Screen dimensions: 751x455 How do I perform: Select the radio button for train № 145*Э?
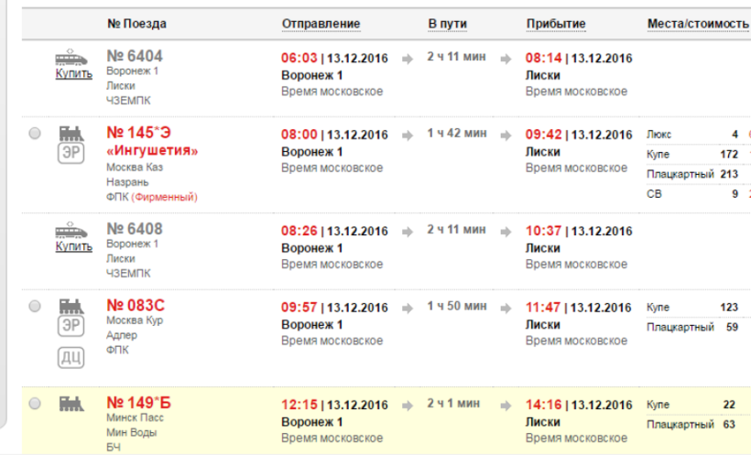35,134
